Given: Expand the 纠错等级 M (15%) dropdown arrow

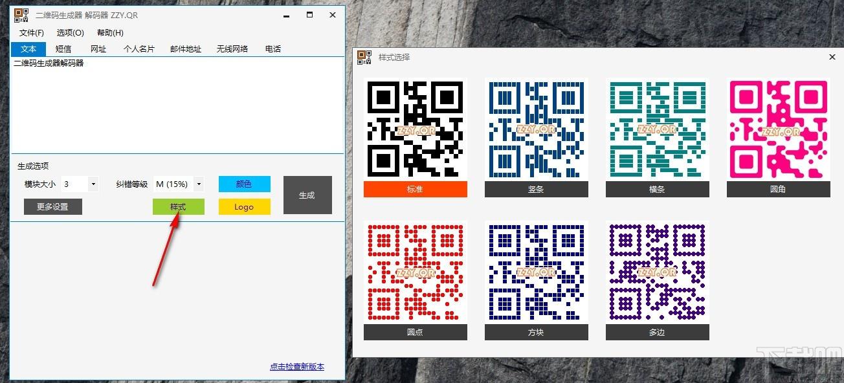Looking at the screenshot, I should (x=199, y=184).
